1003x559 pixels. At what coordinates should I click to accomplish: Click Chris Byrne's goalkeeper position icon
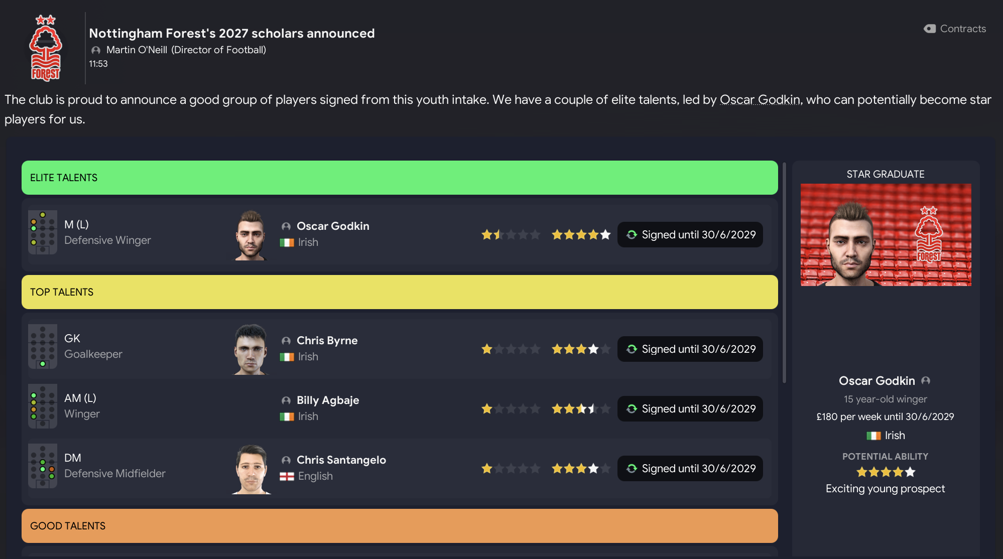tap(43, 347)
